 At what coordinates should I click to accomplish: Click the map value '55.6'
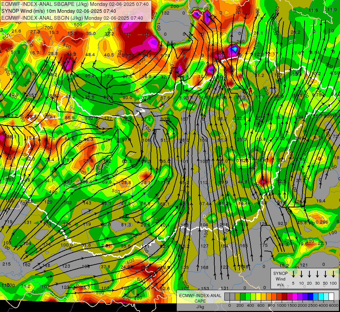click(x=126, y=246)
